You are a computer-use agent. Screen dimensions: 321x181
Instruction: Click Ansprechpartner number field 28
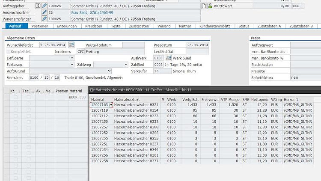coord(59,12)
